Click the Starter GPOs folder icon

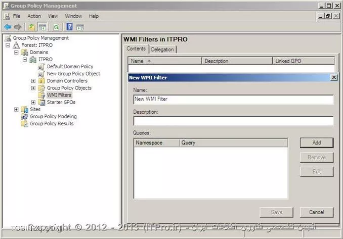click(41, 102)
